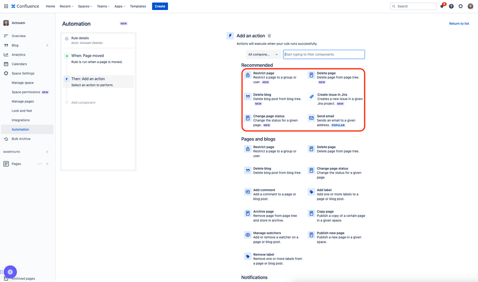Open the settings gear in top bar

pyautogui.click(x=461, y=6)
